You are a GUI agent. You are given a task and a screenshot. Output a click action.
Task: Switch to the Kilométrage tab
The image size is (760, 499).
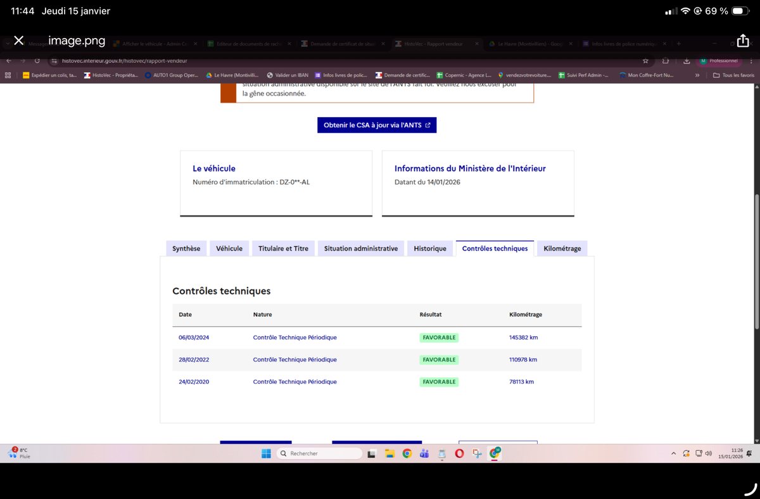[x=562, y=249]
